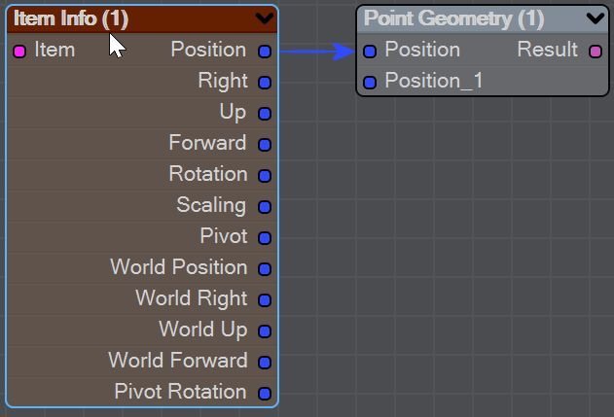614x417 pixels.
Task: Select the Scaling output port dot
Action: [x=265, y=206]
